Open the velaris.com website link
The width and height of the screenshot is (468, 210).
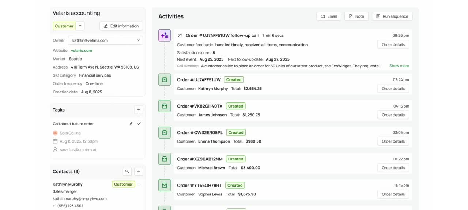[x=82, y=51]
